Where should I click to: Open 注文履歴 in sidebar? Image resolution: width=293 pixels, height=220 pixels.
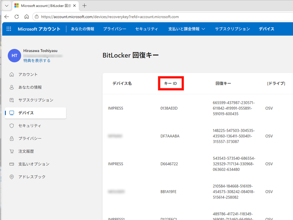[x=26, y=151]
